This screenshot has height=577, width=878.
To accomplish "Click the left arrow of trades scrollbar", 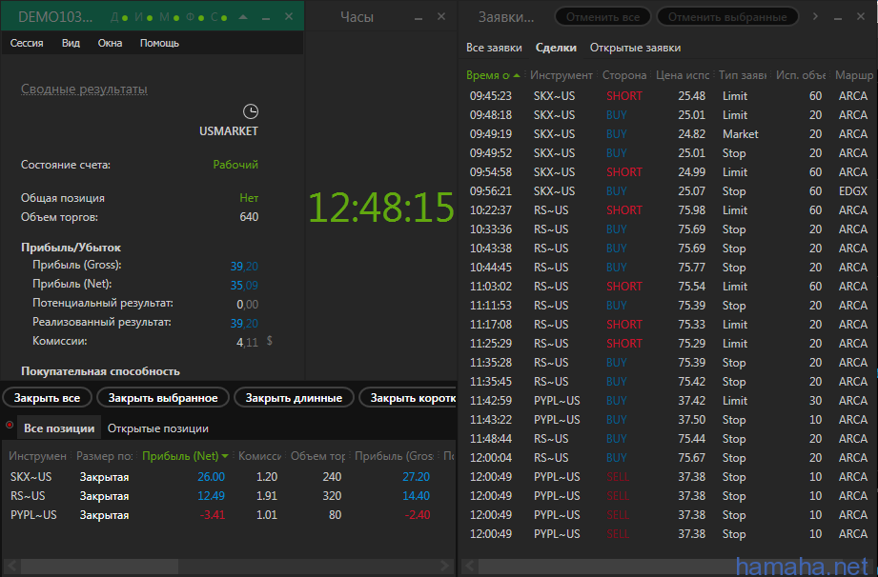I will (x=469, y=566).
